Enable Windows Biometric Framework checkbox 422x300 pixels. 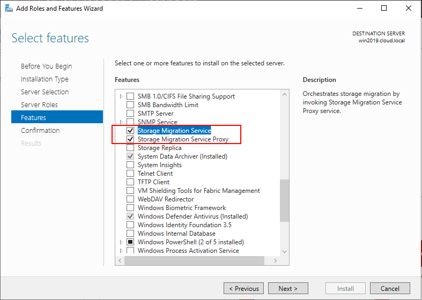point(130,208)
